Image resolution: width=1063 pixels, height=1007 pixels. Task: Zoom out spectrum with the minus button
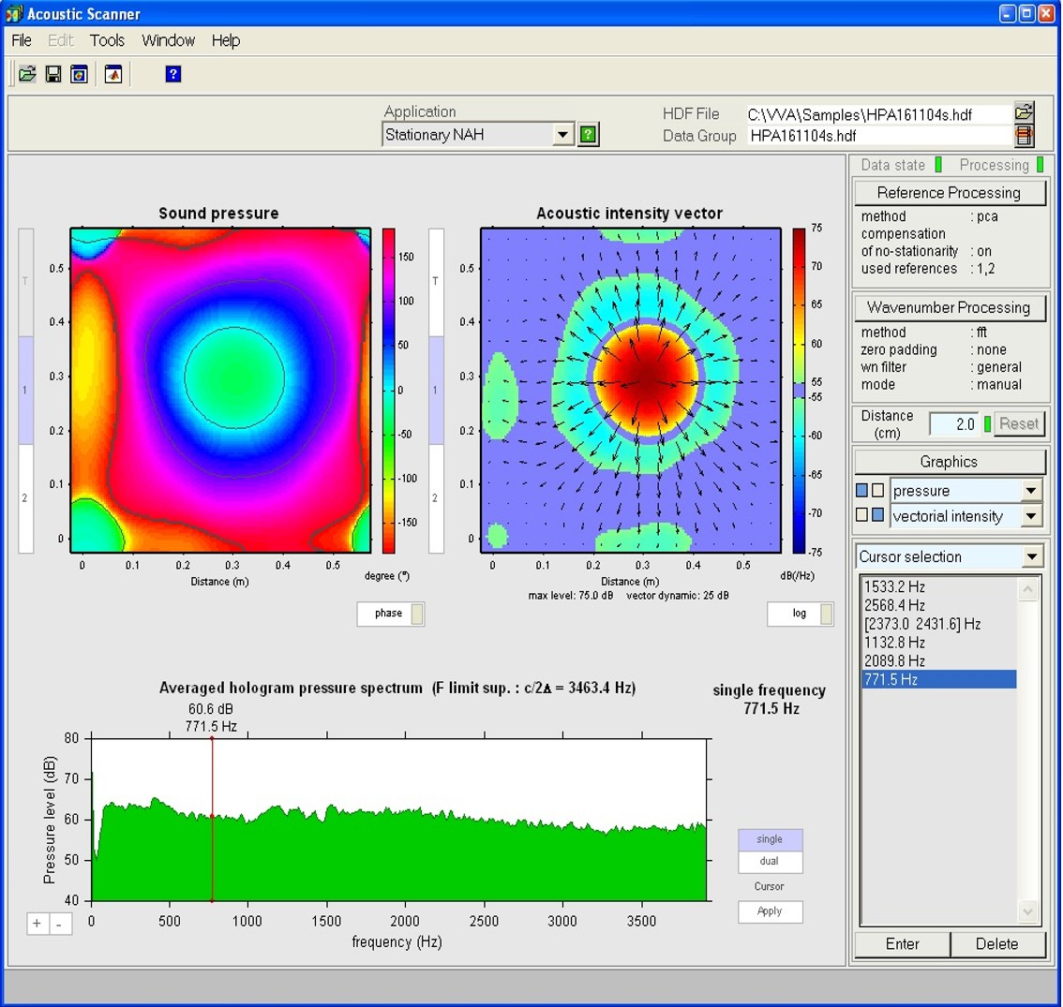click(x=60, y=923)
